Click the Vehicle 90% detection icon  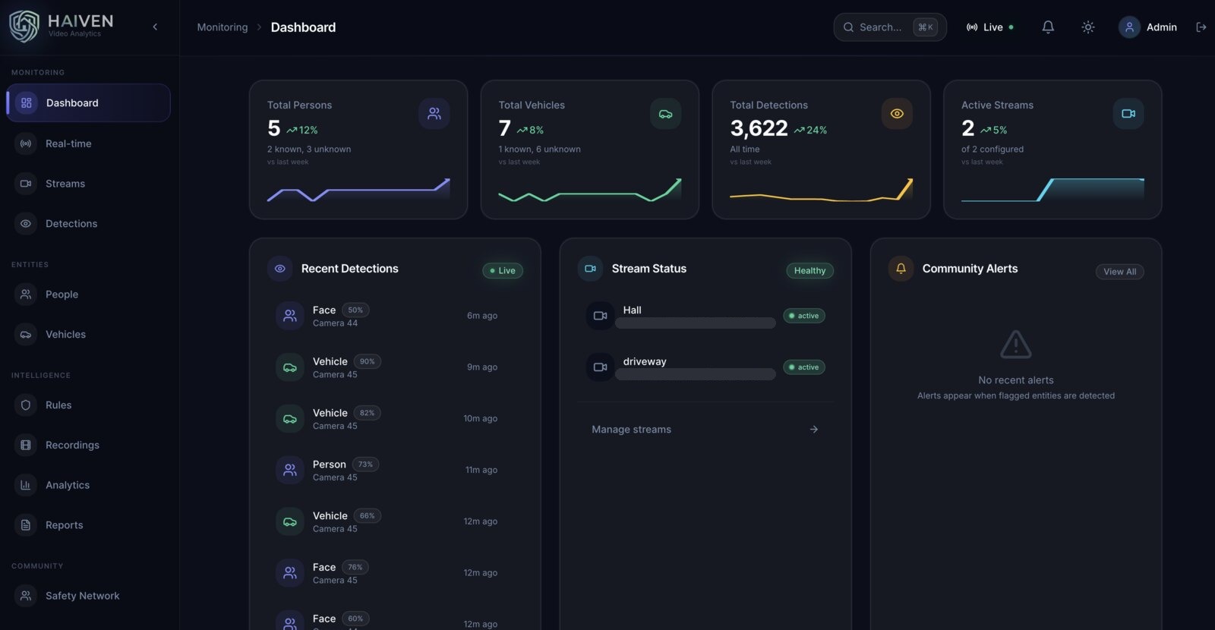290,367
